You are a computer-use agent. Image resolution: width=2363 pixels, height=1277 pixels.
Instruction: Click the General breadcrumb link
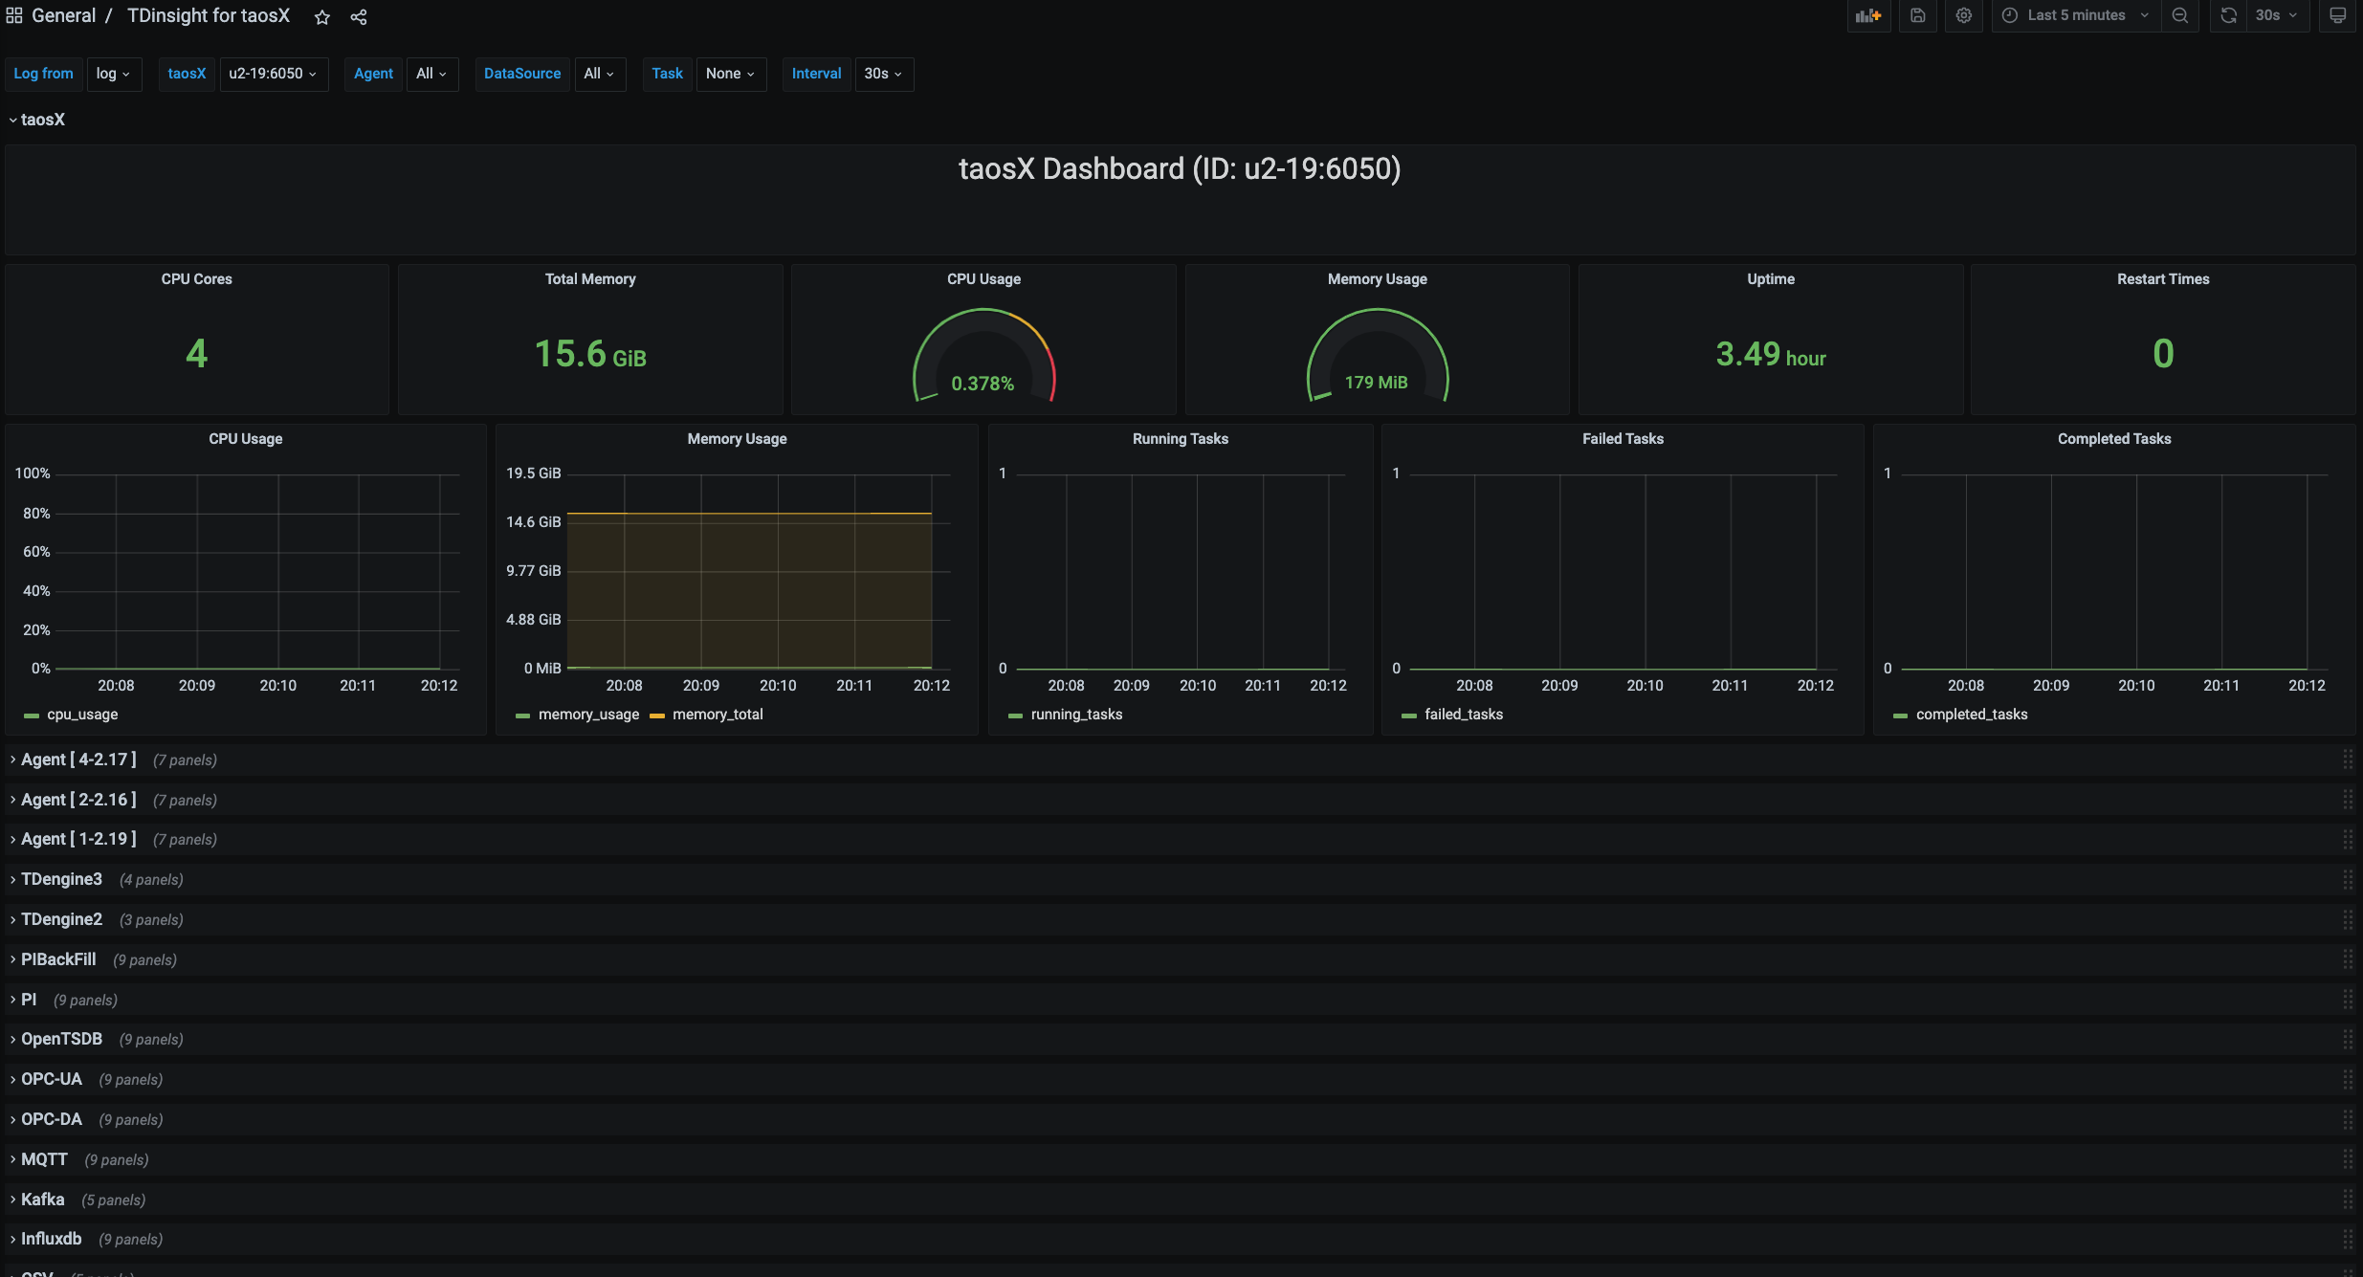click(x=63, y=16)
